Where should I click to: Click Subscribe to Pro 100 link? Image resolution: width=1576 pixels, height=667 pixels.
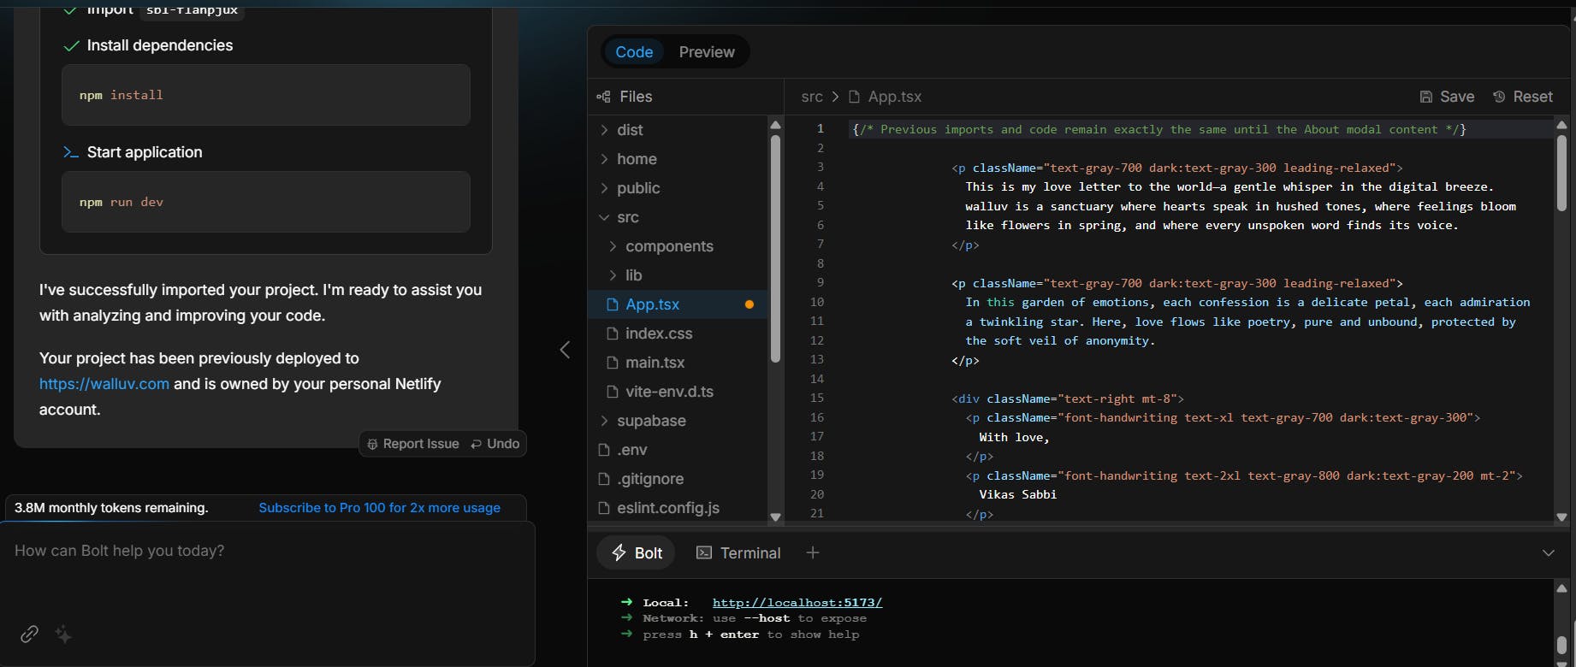[379, 508]
